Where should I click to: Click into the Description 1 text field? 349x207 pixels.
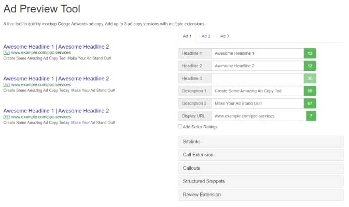pyautogui.click(x=258, y=91)
